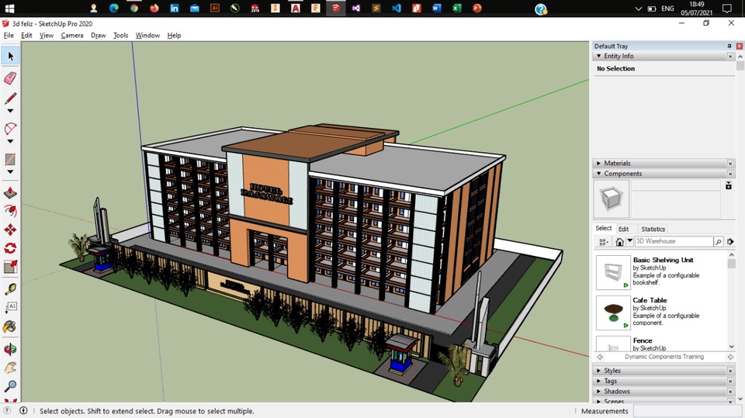Collapse the Entity Info panel
Viewport: 745px width, 418px height.
click(x=598, y=56)
